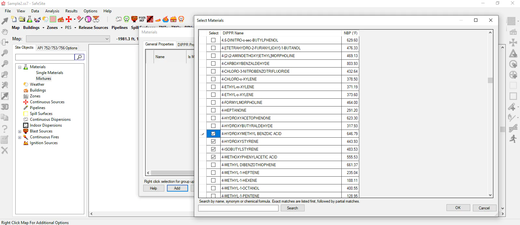This screenshot has height=225, width=520.
Task: Collapse the Materials tree node
Action: pos(20,67)
